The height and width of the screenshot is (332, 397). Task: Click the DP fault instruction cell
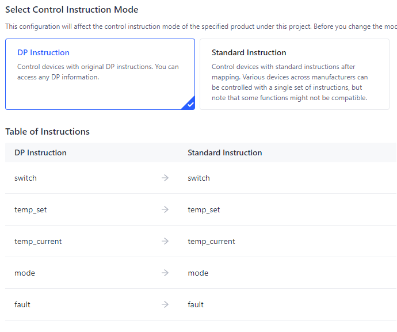point(22,305)
